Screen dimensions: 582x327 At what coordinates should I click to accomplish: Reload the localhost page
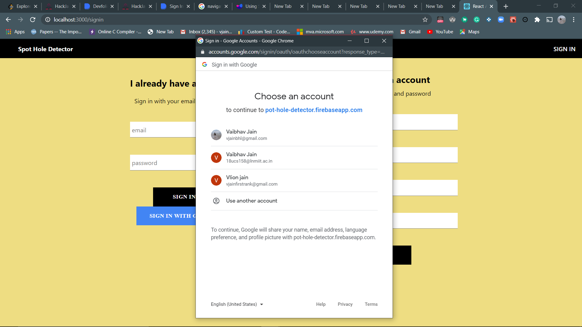(33, 20)
